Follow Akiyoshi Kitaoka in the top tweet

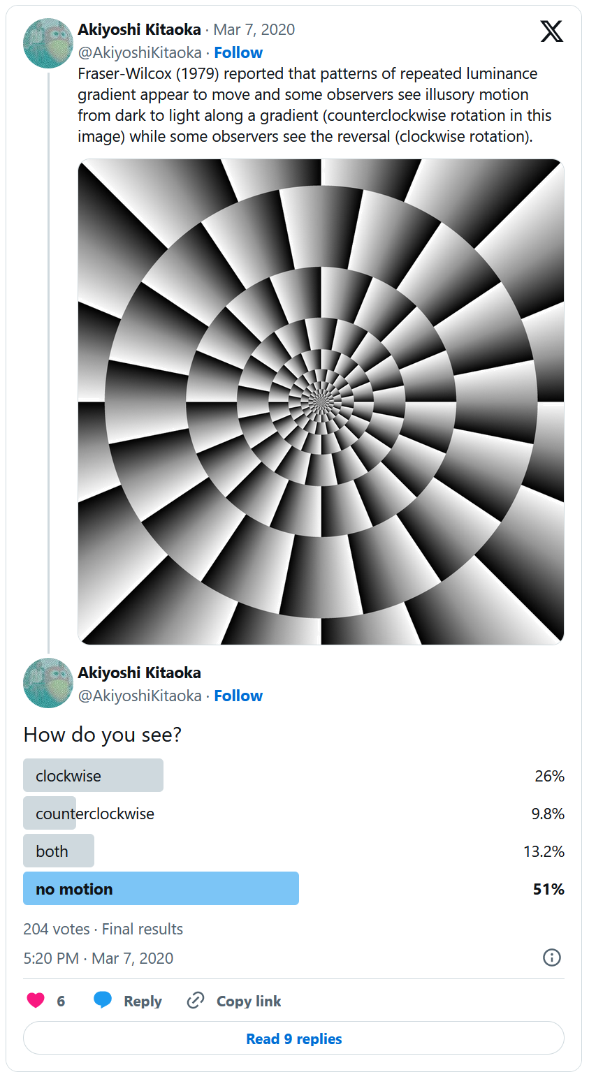pos(238,52)
